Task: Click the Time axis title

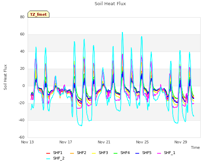Action: pyautogui.click(x=195, y=147)
